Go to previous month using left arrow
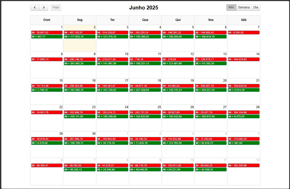 click(35, 8)
